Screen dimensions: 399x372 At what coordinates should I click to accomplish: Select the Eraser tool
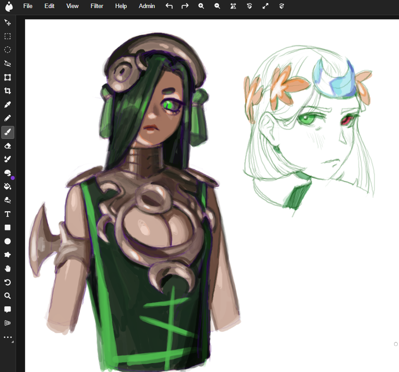8,146
